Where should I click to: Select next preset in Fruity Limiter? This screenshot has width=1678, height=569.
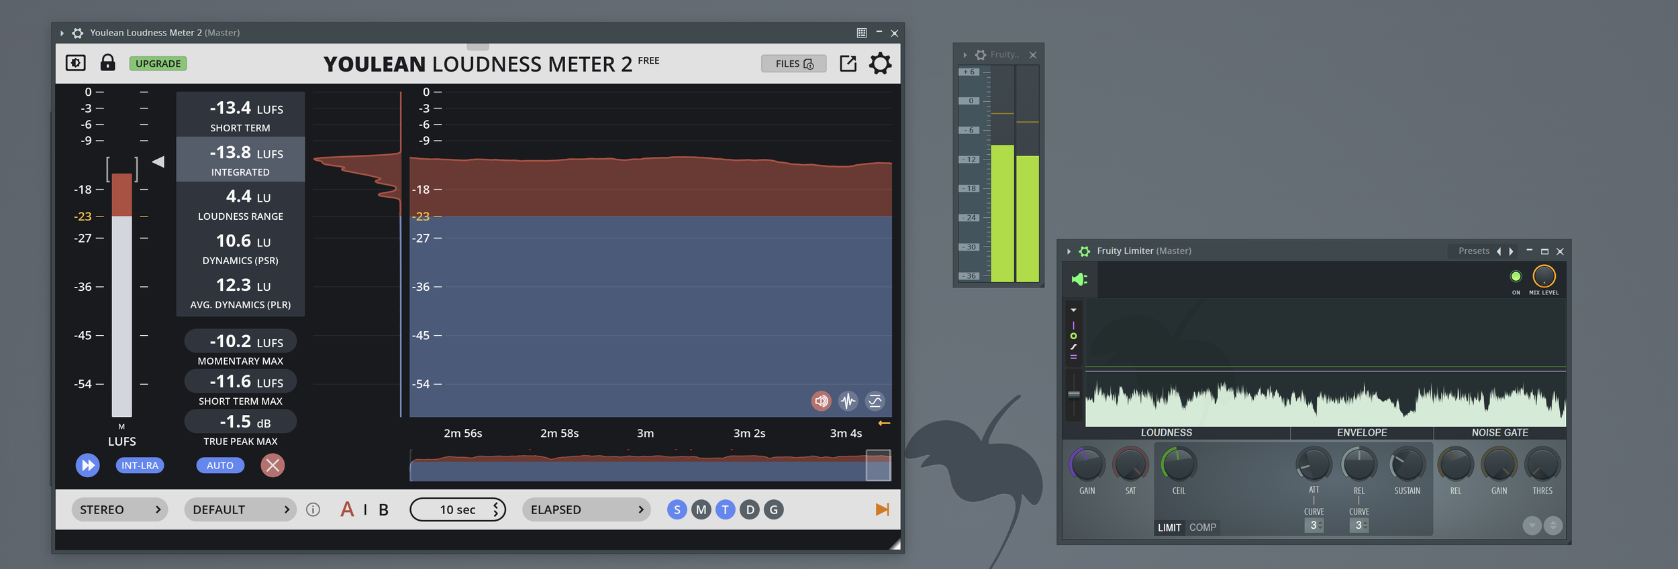coord(1511,251)
